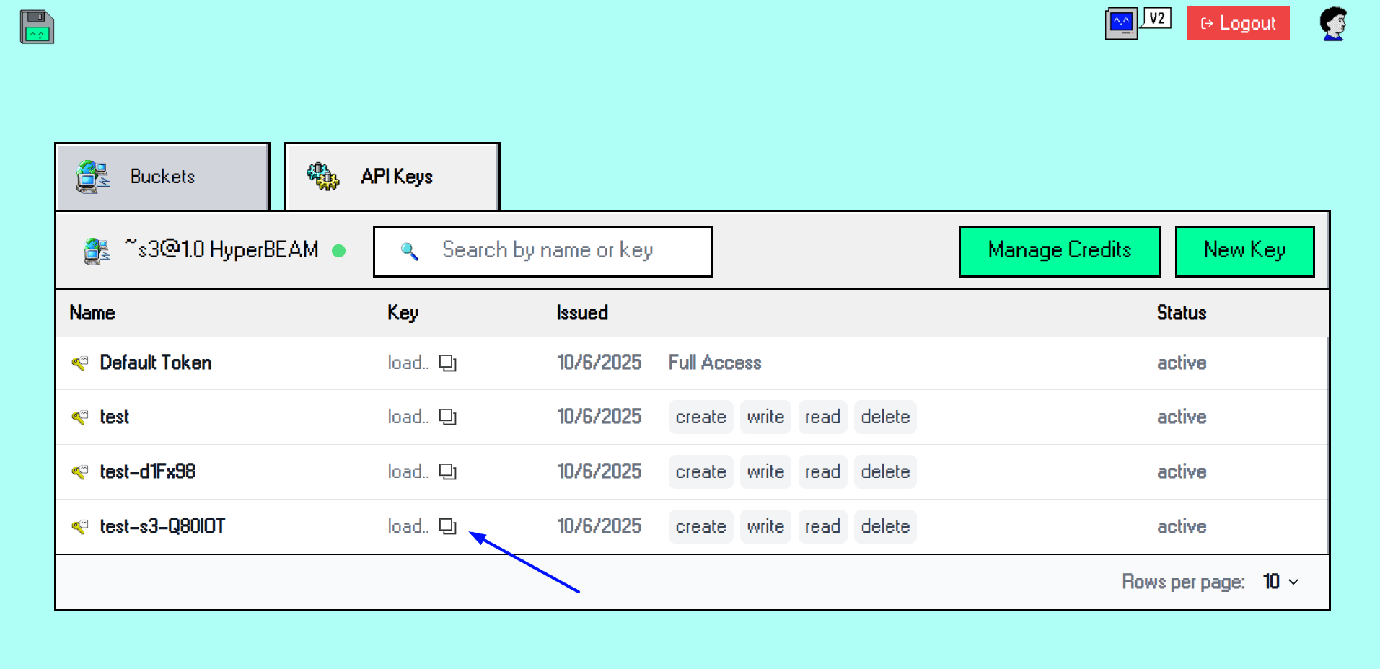The image size is (1380, 669).
Task: Select the test-d1Fx98 key name
Action: pos(148,471)
